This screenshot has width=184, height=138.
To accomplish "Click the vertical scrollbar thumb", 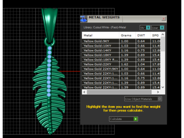I will (163, 44).
